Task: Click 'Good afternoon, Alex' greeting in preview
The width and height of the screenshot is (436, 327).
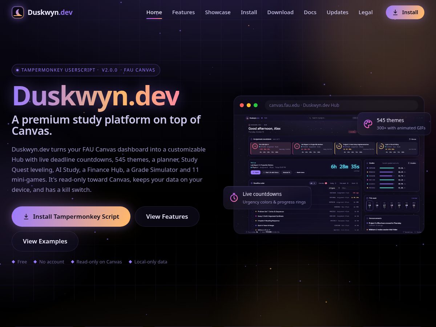Action: point(265,129)
